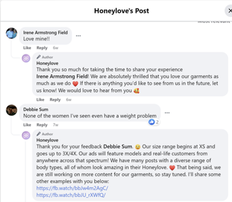
Task: Open options menu beside Irene's comment
Action: [x=78, y=36]
